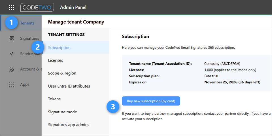The height and width of the screenshot is (136, 272).
Task: Open the app launcher grid icon
Action: pos(11,7)
